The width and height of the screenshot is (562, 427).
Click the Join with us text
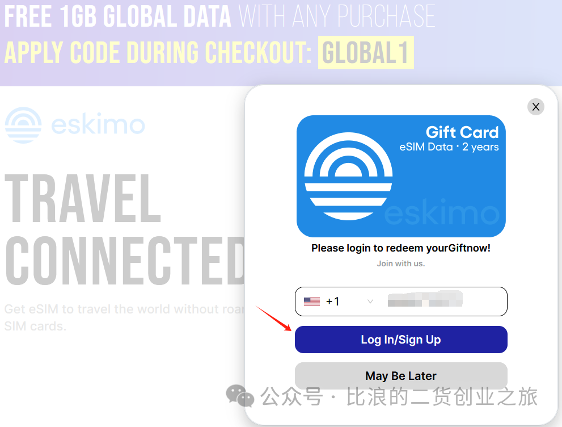401,263
